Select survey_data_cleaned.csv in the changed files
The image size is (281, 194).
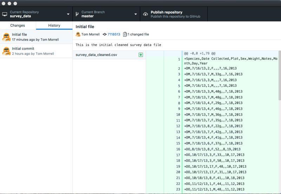[109, 55]
